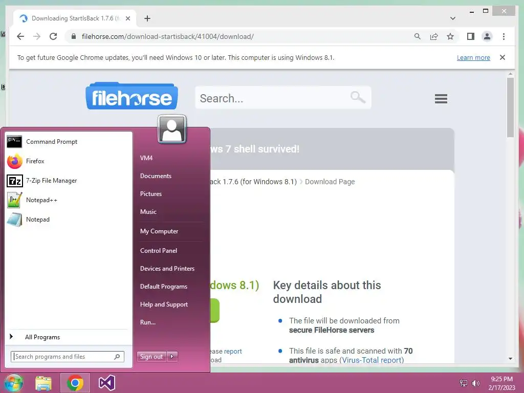Click the FileHorse search magnifier
Screen dimensions: 524x393
pyautogui.click(x=358, y=97)
